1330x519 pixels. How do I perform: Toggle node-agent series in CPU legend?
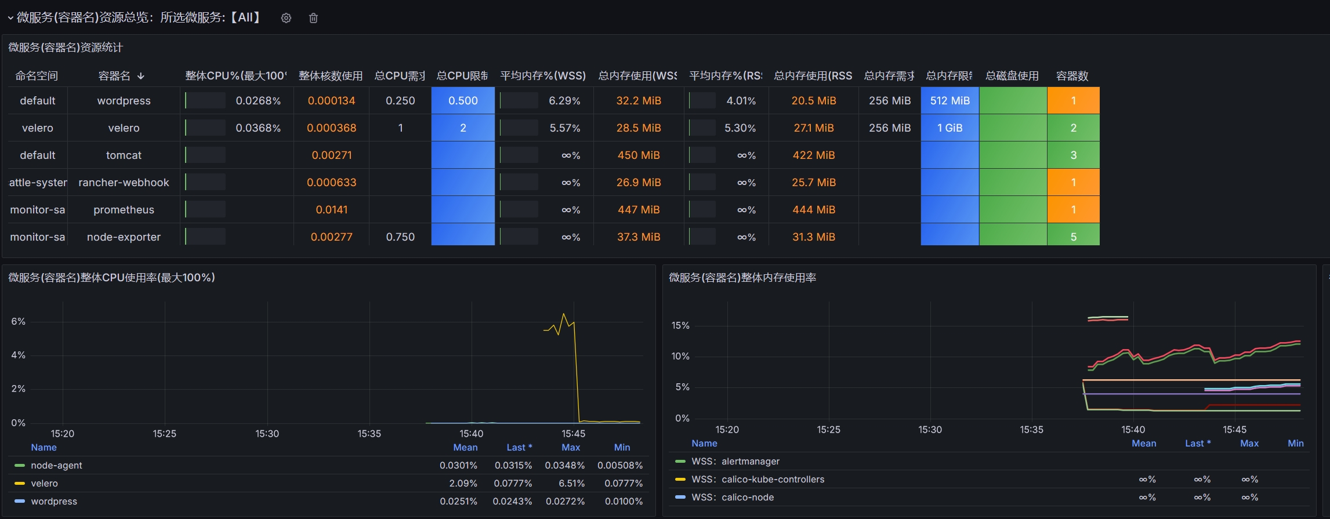point(56,465)
